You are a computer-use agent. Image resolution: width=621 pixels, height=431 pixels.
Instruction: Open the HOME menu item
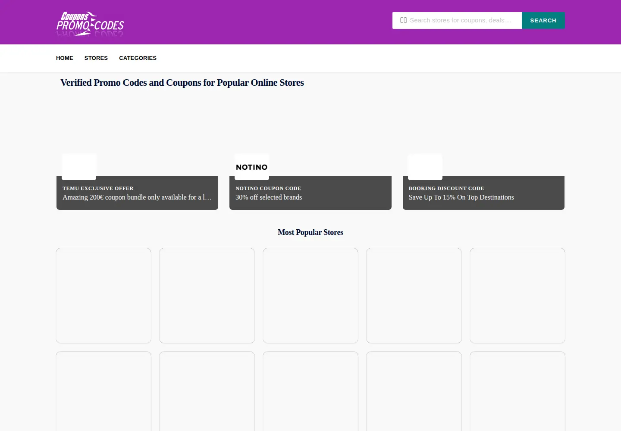click(65, 58)
